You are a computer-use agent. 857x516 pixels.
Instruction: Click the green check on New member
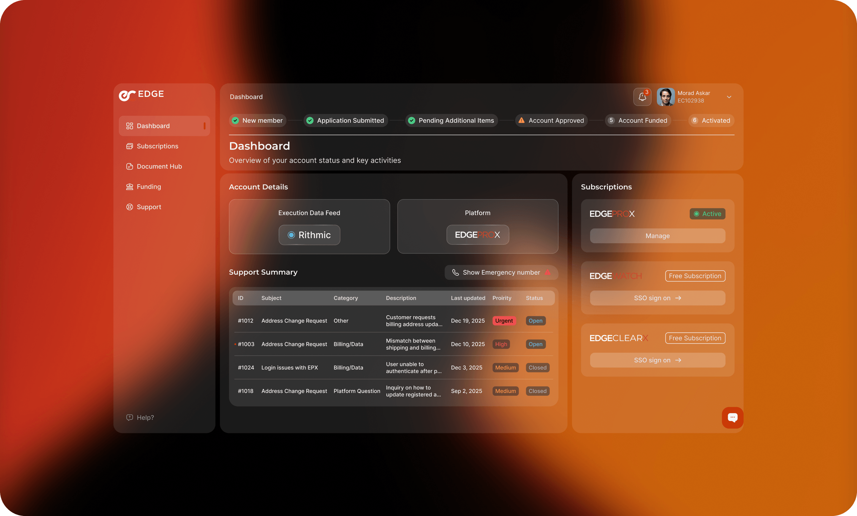click(x=235, y=121)
